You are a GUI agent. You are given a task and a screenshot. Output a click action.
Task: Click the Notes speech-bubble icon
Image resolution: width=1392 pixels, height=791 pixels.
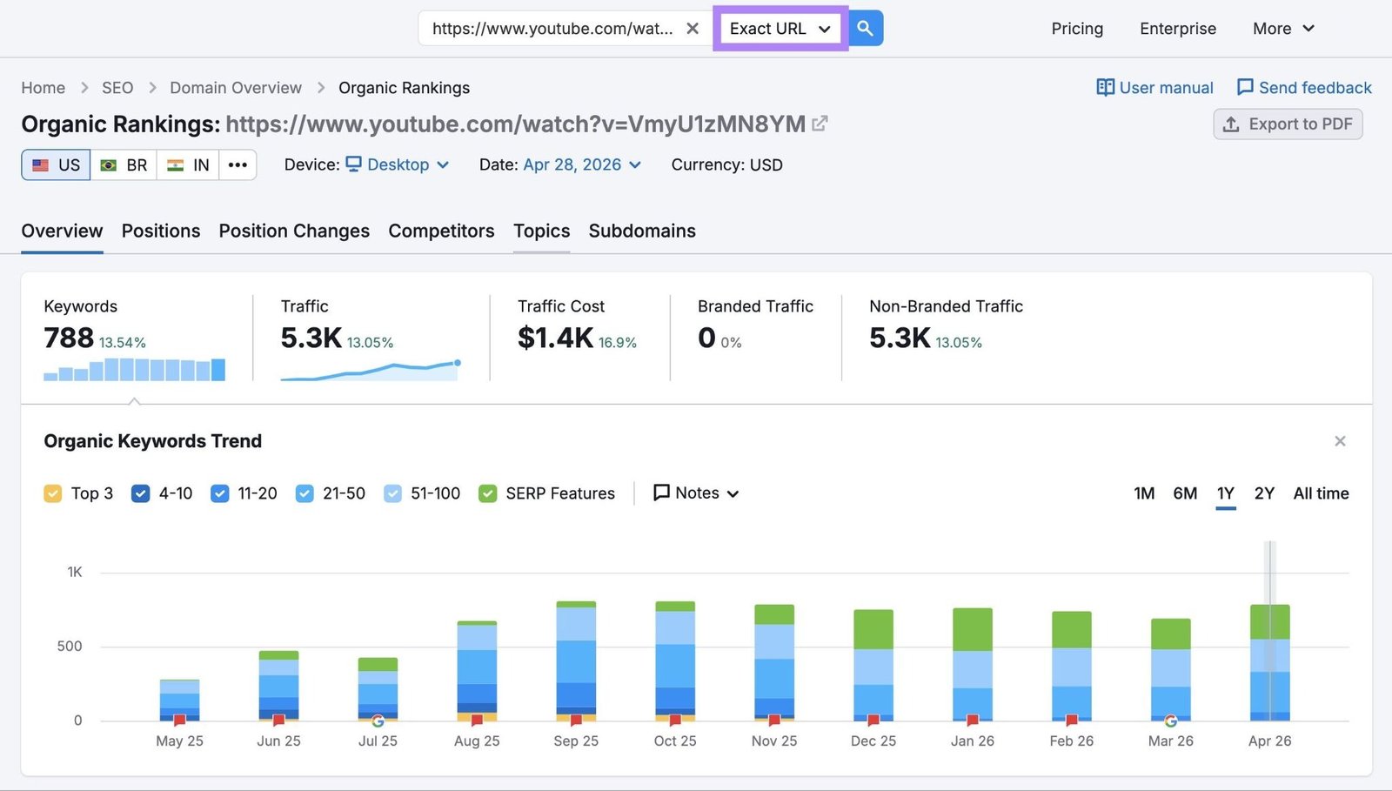pyautogui.click(x=661, y=493)
